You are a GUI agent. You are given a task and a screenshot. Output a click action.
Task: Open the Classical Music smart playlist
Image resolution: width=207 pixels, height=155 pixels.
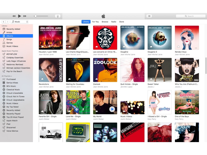(16, 89)
